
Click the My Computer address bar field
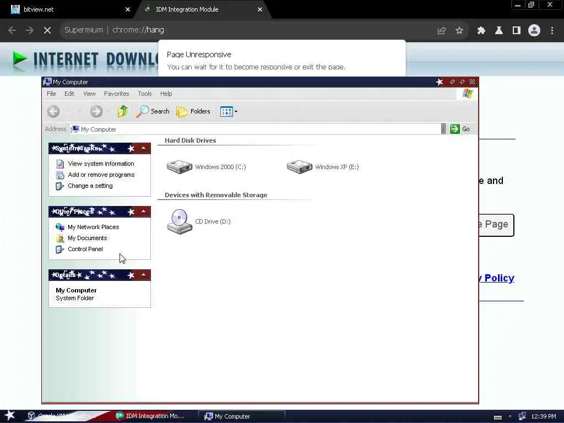(255, 129)
